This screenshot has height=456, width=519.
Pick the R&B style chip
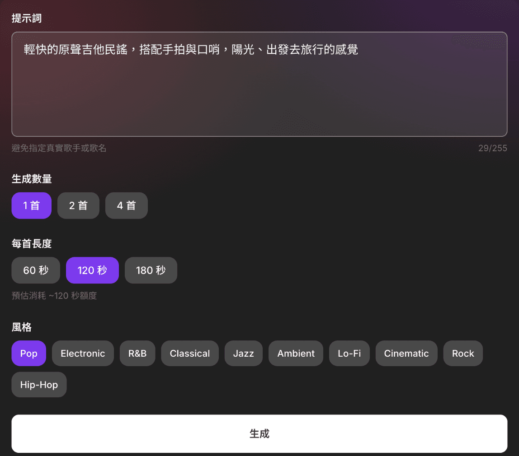(x=137, y=353)
